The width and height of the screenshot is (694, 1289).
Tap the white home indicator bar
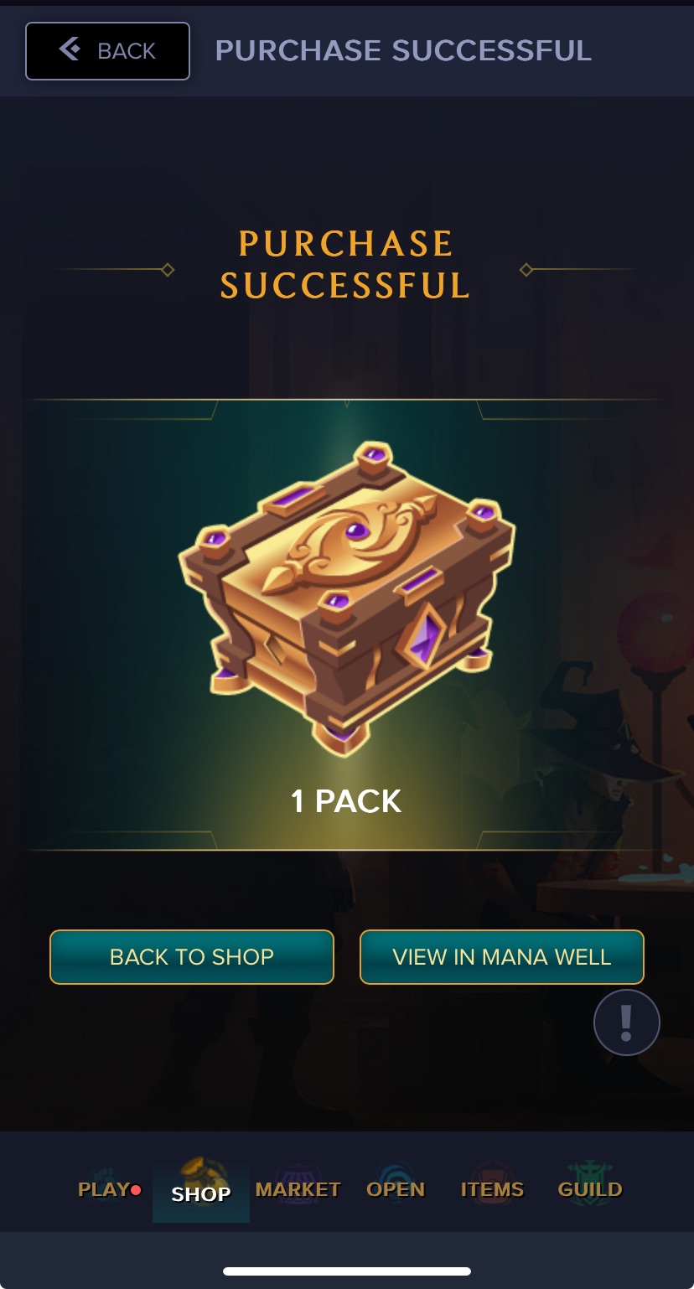[x=347, y=1271]
